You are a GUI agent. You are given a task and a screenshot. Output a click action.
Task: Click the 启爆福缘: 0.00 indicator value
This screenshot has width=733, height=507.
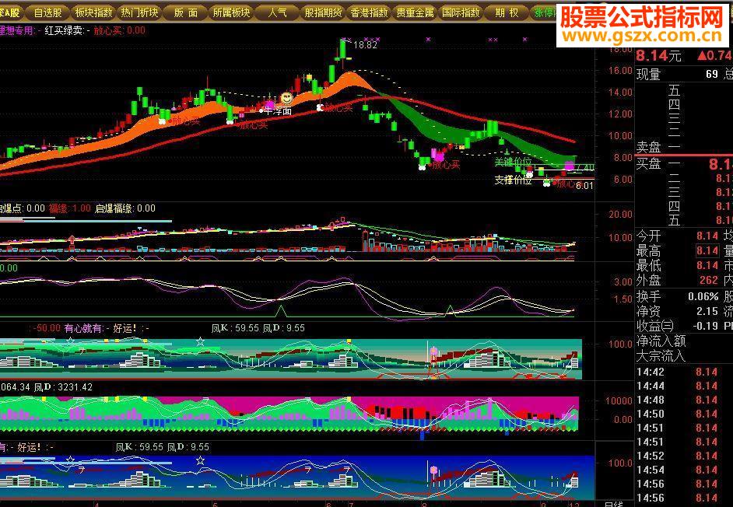(125, 208)
